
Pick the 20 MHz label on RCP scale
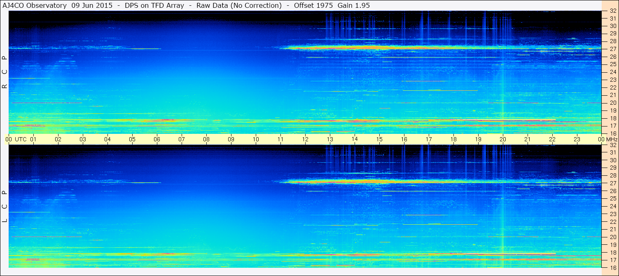coord(612,103)
